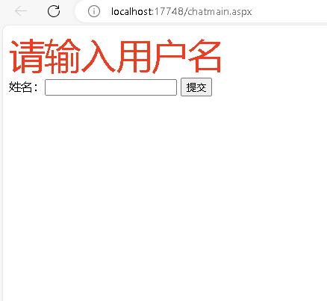Viewport: 327px width, 301px height.
Task: Click the 姓名: label text
Action: pos(23,87)
